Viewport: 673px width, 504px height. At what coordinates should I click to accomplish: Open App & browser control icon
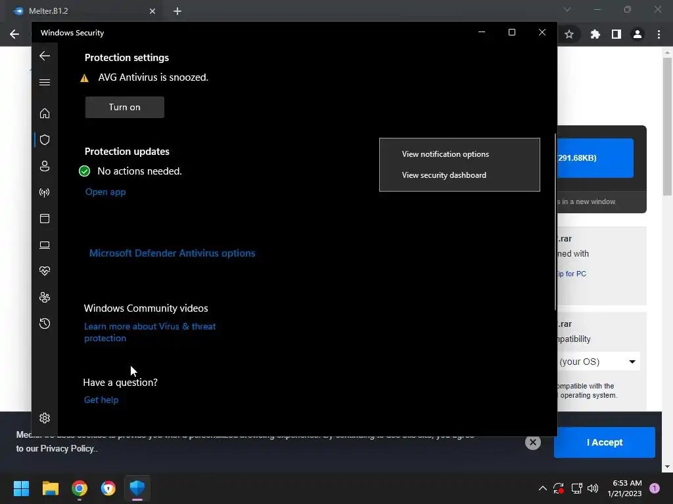[45, 219]
